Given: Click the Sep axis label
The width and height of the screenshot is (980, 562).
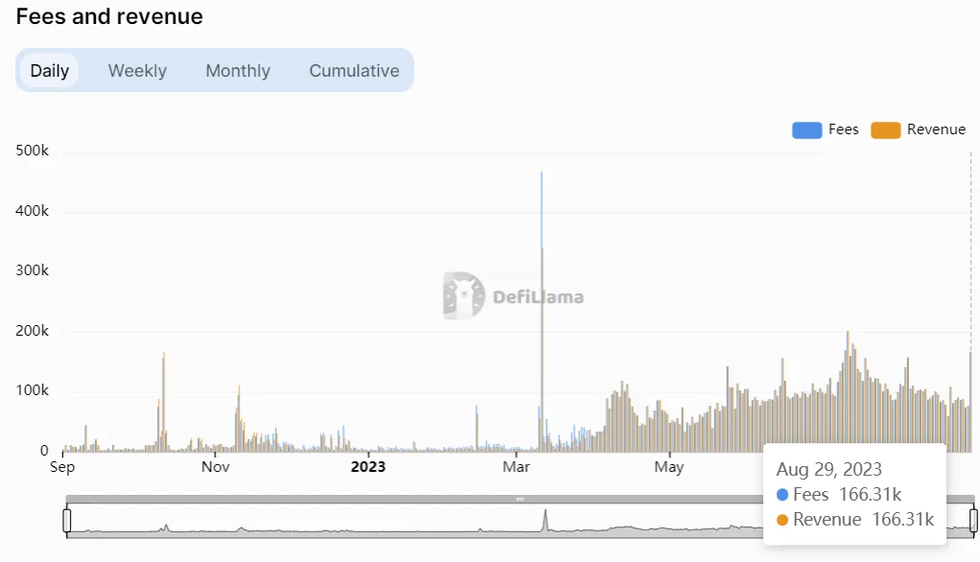Looking at the screenshot, I should 62,467.
